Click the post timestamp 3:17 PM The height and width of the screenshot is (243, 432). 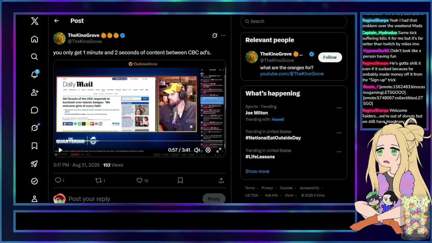(x=77, y=165)
